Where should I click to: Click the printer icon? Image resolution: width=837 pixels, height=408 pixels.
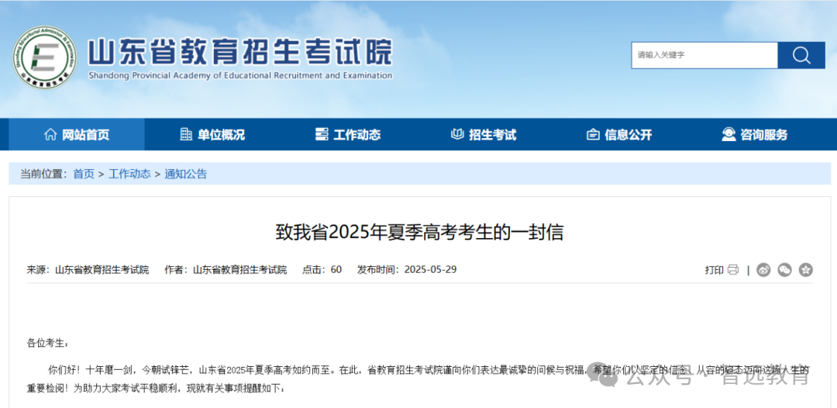pos(733,270)
